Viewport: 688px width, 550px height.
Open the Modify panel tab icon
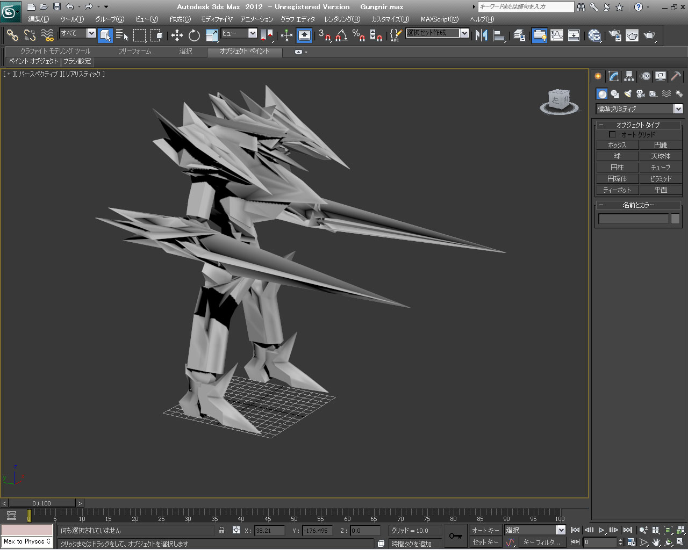click(x=613, y=76)
